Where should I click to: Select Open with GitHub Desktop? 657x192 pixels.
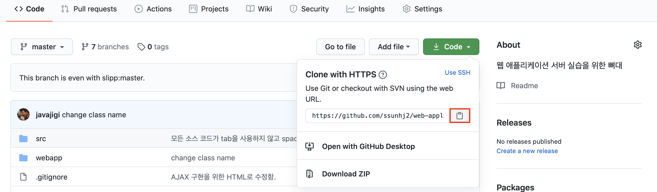(388, 146)
